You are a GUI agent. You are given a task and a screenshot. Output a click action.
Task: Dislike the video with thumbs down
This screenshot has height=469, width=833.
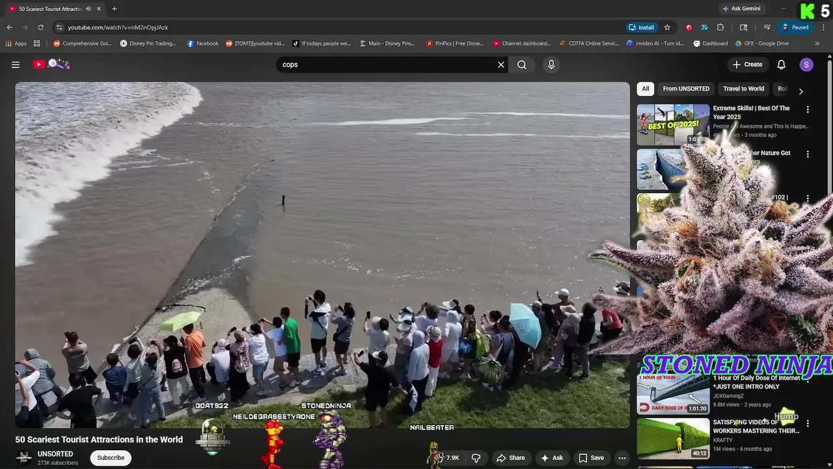point(476,458)
